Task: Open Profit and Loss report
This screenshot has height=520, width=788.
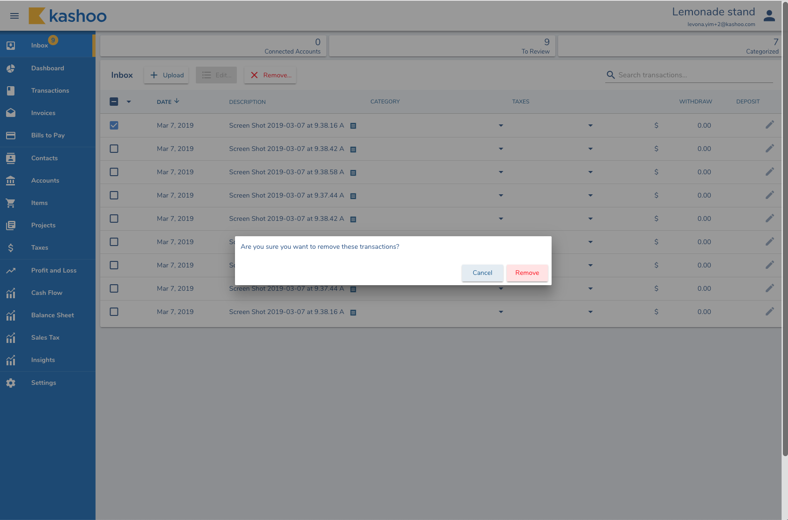Action: coord(54,271)
